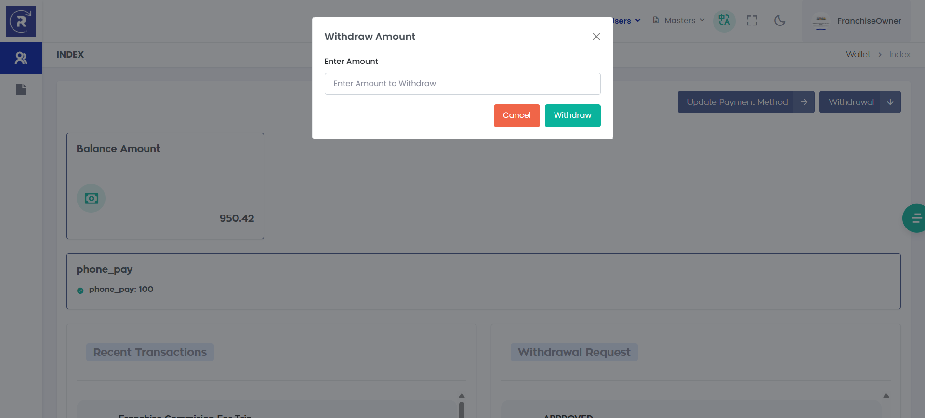The image size is (925, 418).
Task: Expand the Masters dropdown menu
Action: (679, 21)
